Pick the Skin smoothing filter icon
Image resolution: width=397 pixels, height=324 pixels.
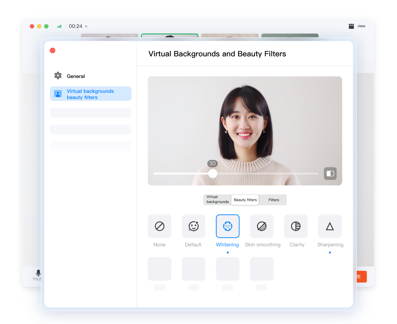pos(261,226)
